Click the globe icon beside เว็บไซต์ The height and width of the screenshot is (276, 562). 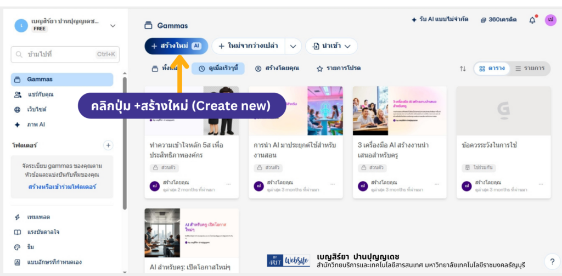17,110
